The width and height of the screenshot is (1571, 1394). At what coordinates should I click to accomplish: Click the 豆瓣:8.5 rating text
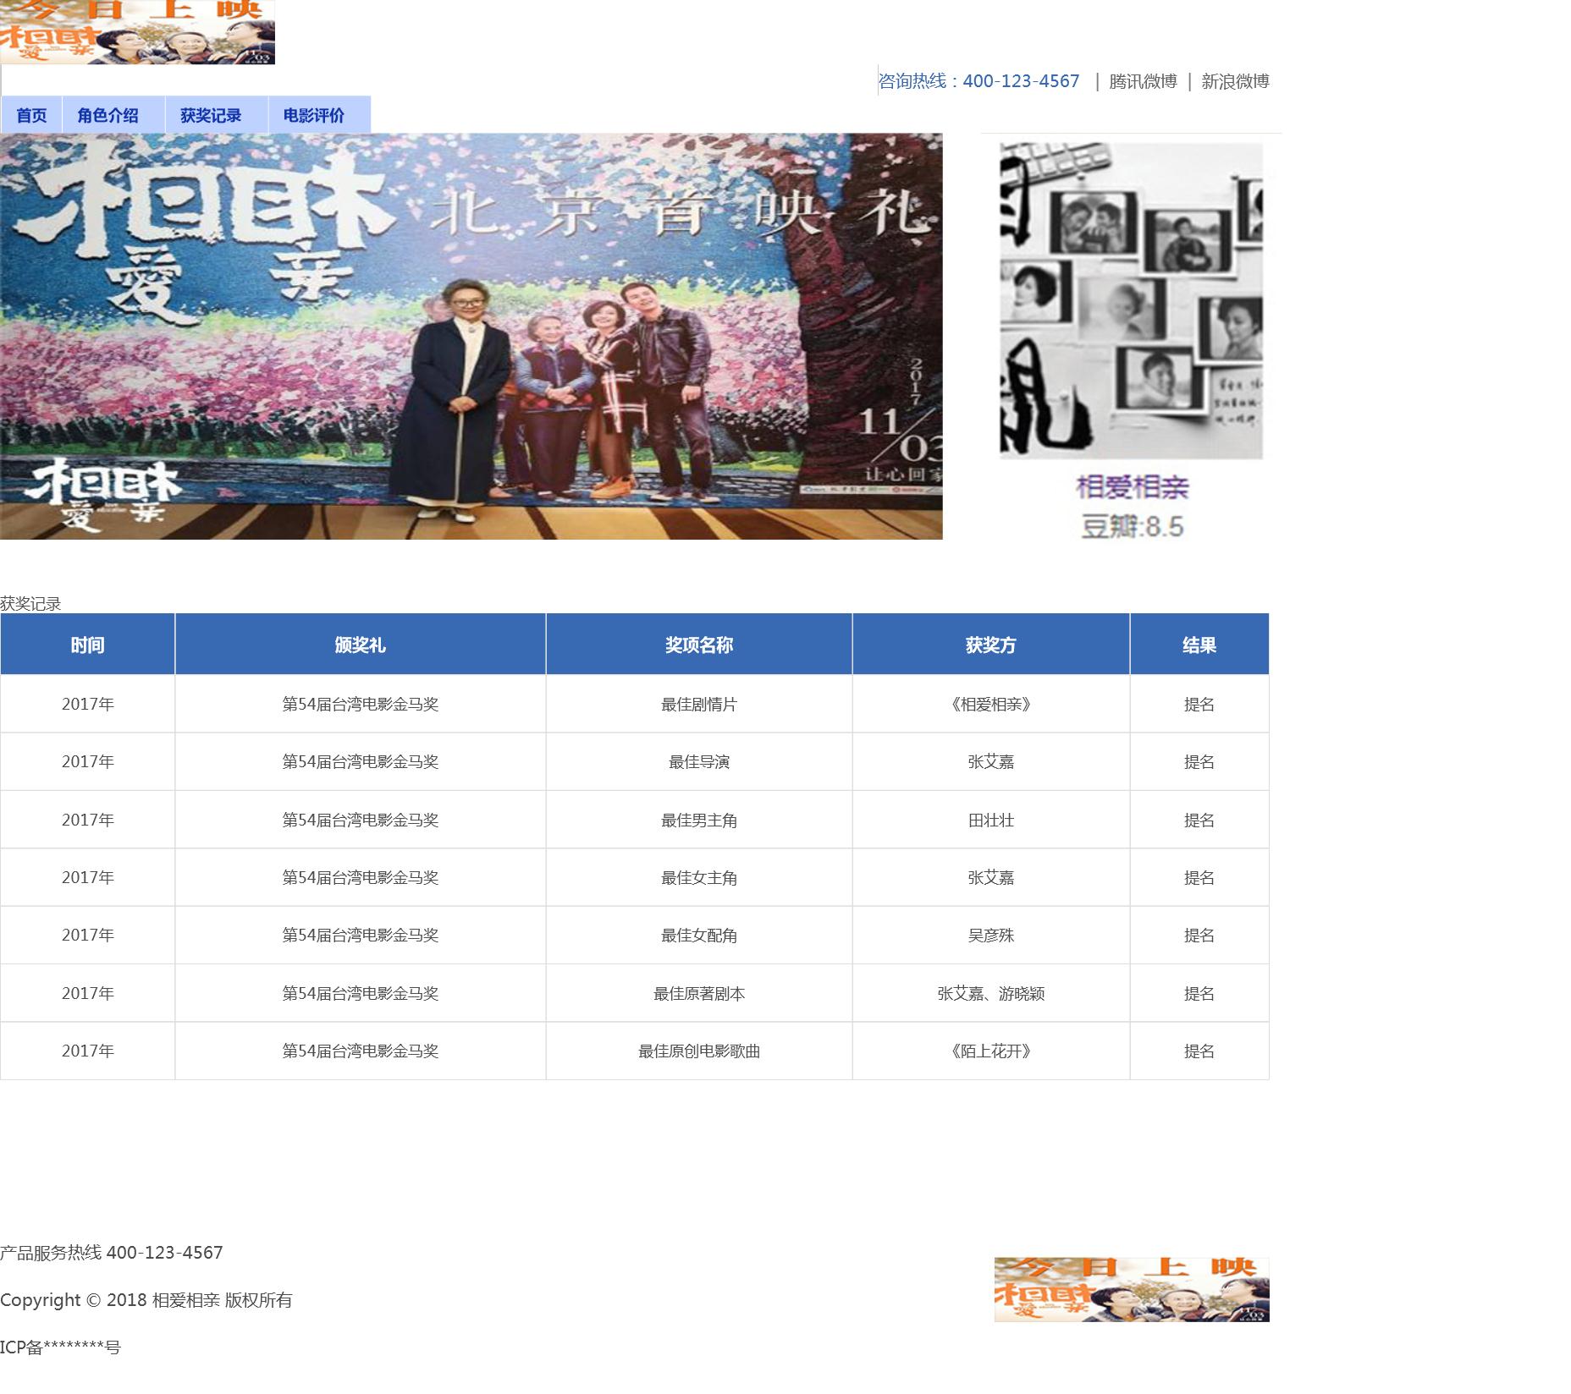coord(1132,527)
